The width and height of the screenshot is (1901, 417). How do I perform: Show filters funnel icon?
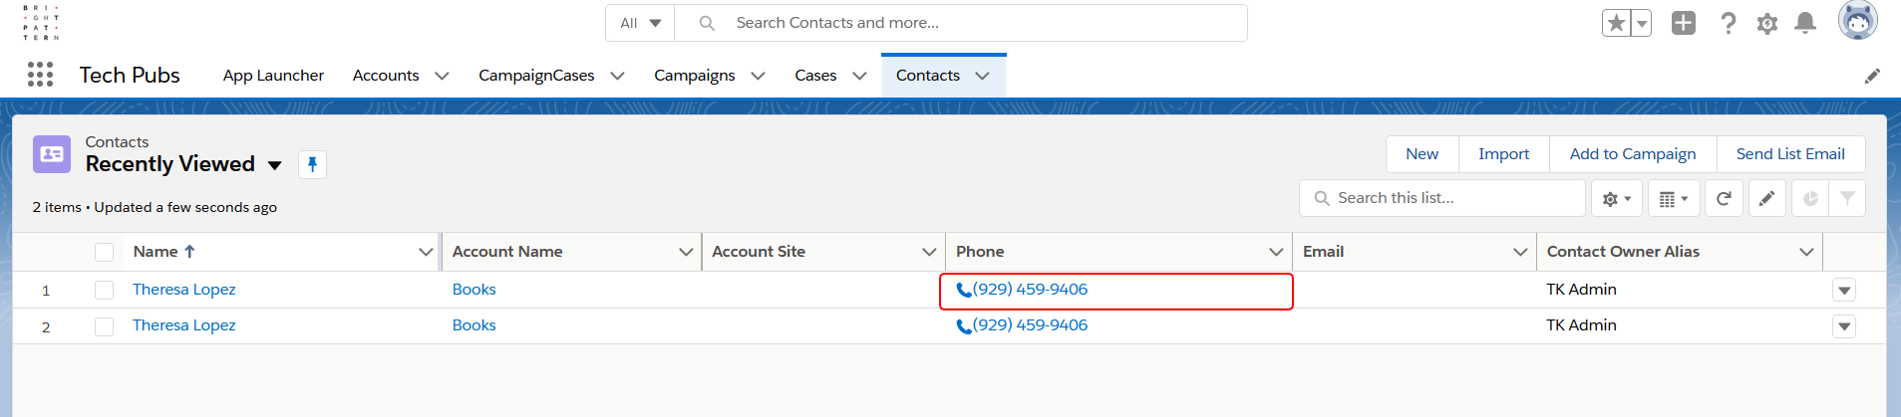(1847, 199)
